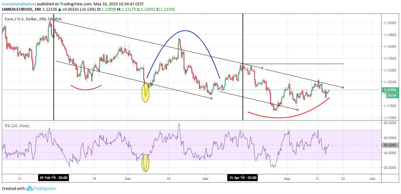Screen dimensions: 401x194
Task: Select the "Euro / U.S. Dollar, 240, OANDA" chart title
Action: 33,19
